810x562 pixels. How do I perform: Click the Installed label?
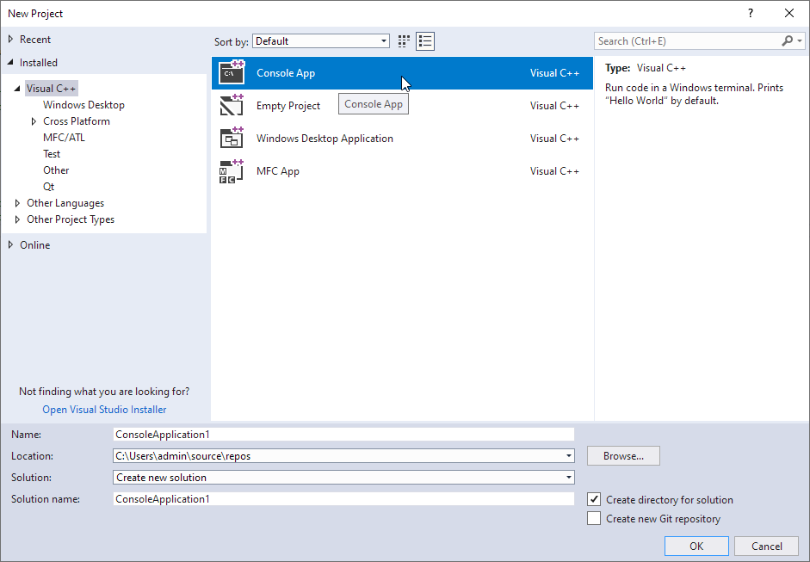pos(39,63)
